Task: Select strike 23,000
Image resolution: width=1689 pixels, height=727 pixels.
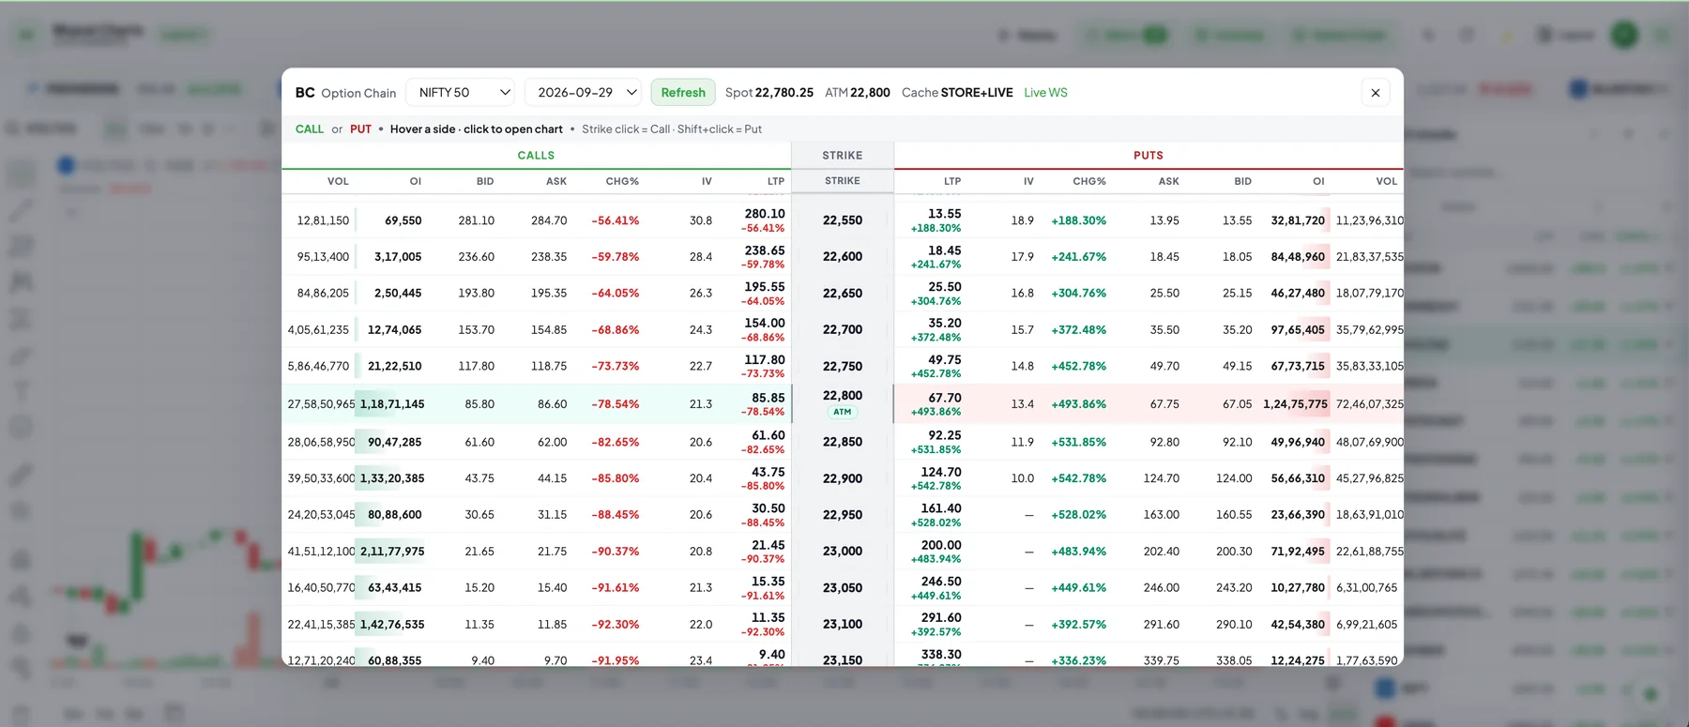Action: [x=843, y=552]
